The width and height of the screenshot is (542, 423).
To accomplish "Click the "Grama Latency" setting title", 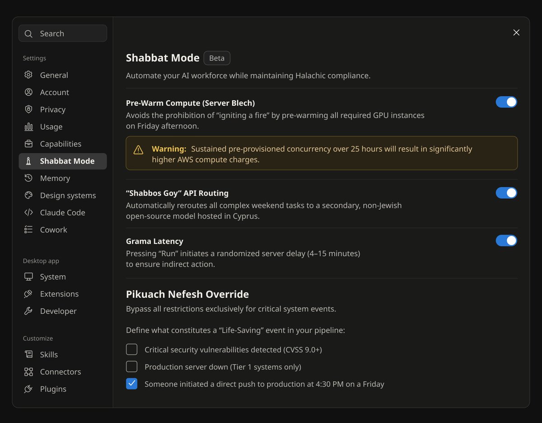I will coord(154,241).
